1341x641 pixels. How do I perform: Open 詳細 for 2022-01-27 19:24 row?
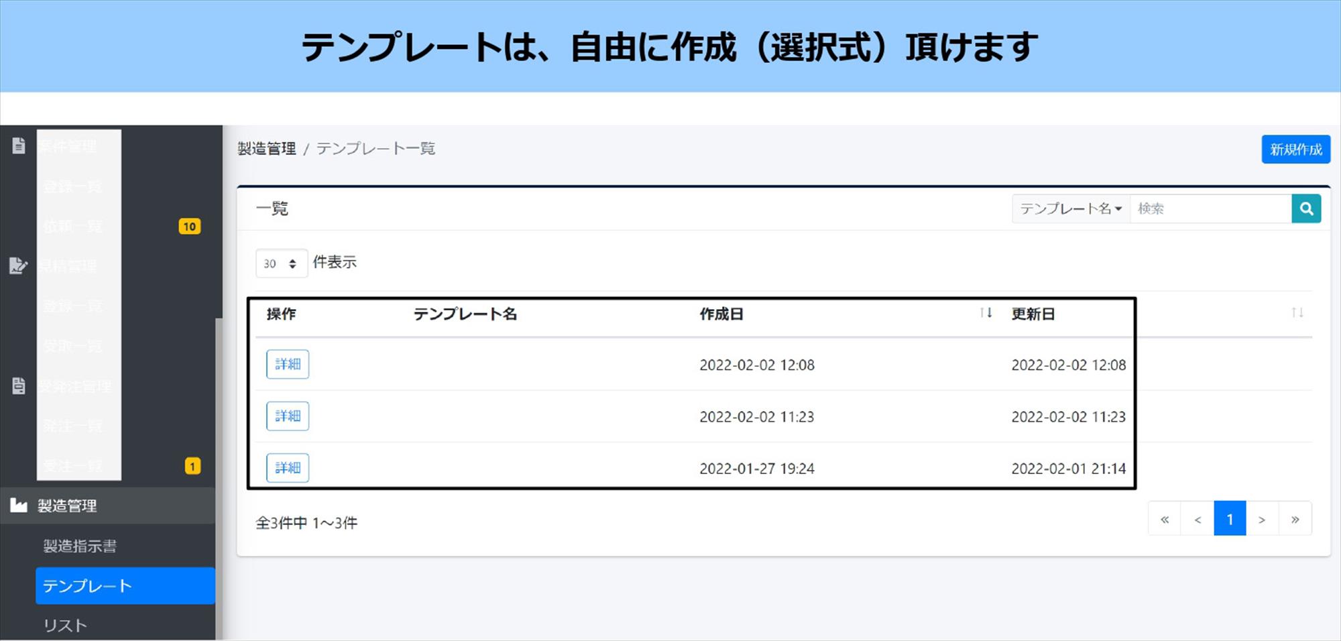(x=288, y=467)
